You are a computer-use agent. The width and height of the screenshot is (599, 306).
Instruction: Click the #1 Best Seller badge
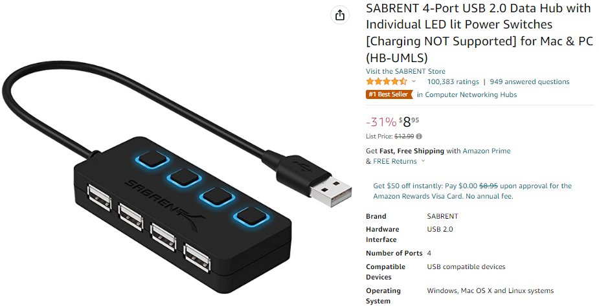[x=389, y=94]
